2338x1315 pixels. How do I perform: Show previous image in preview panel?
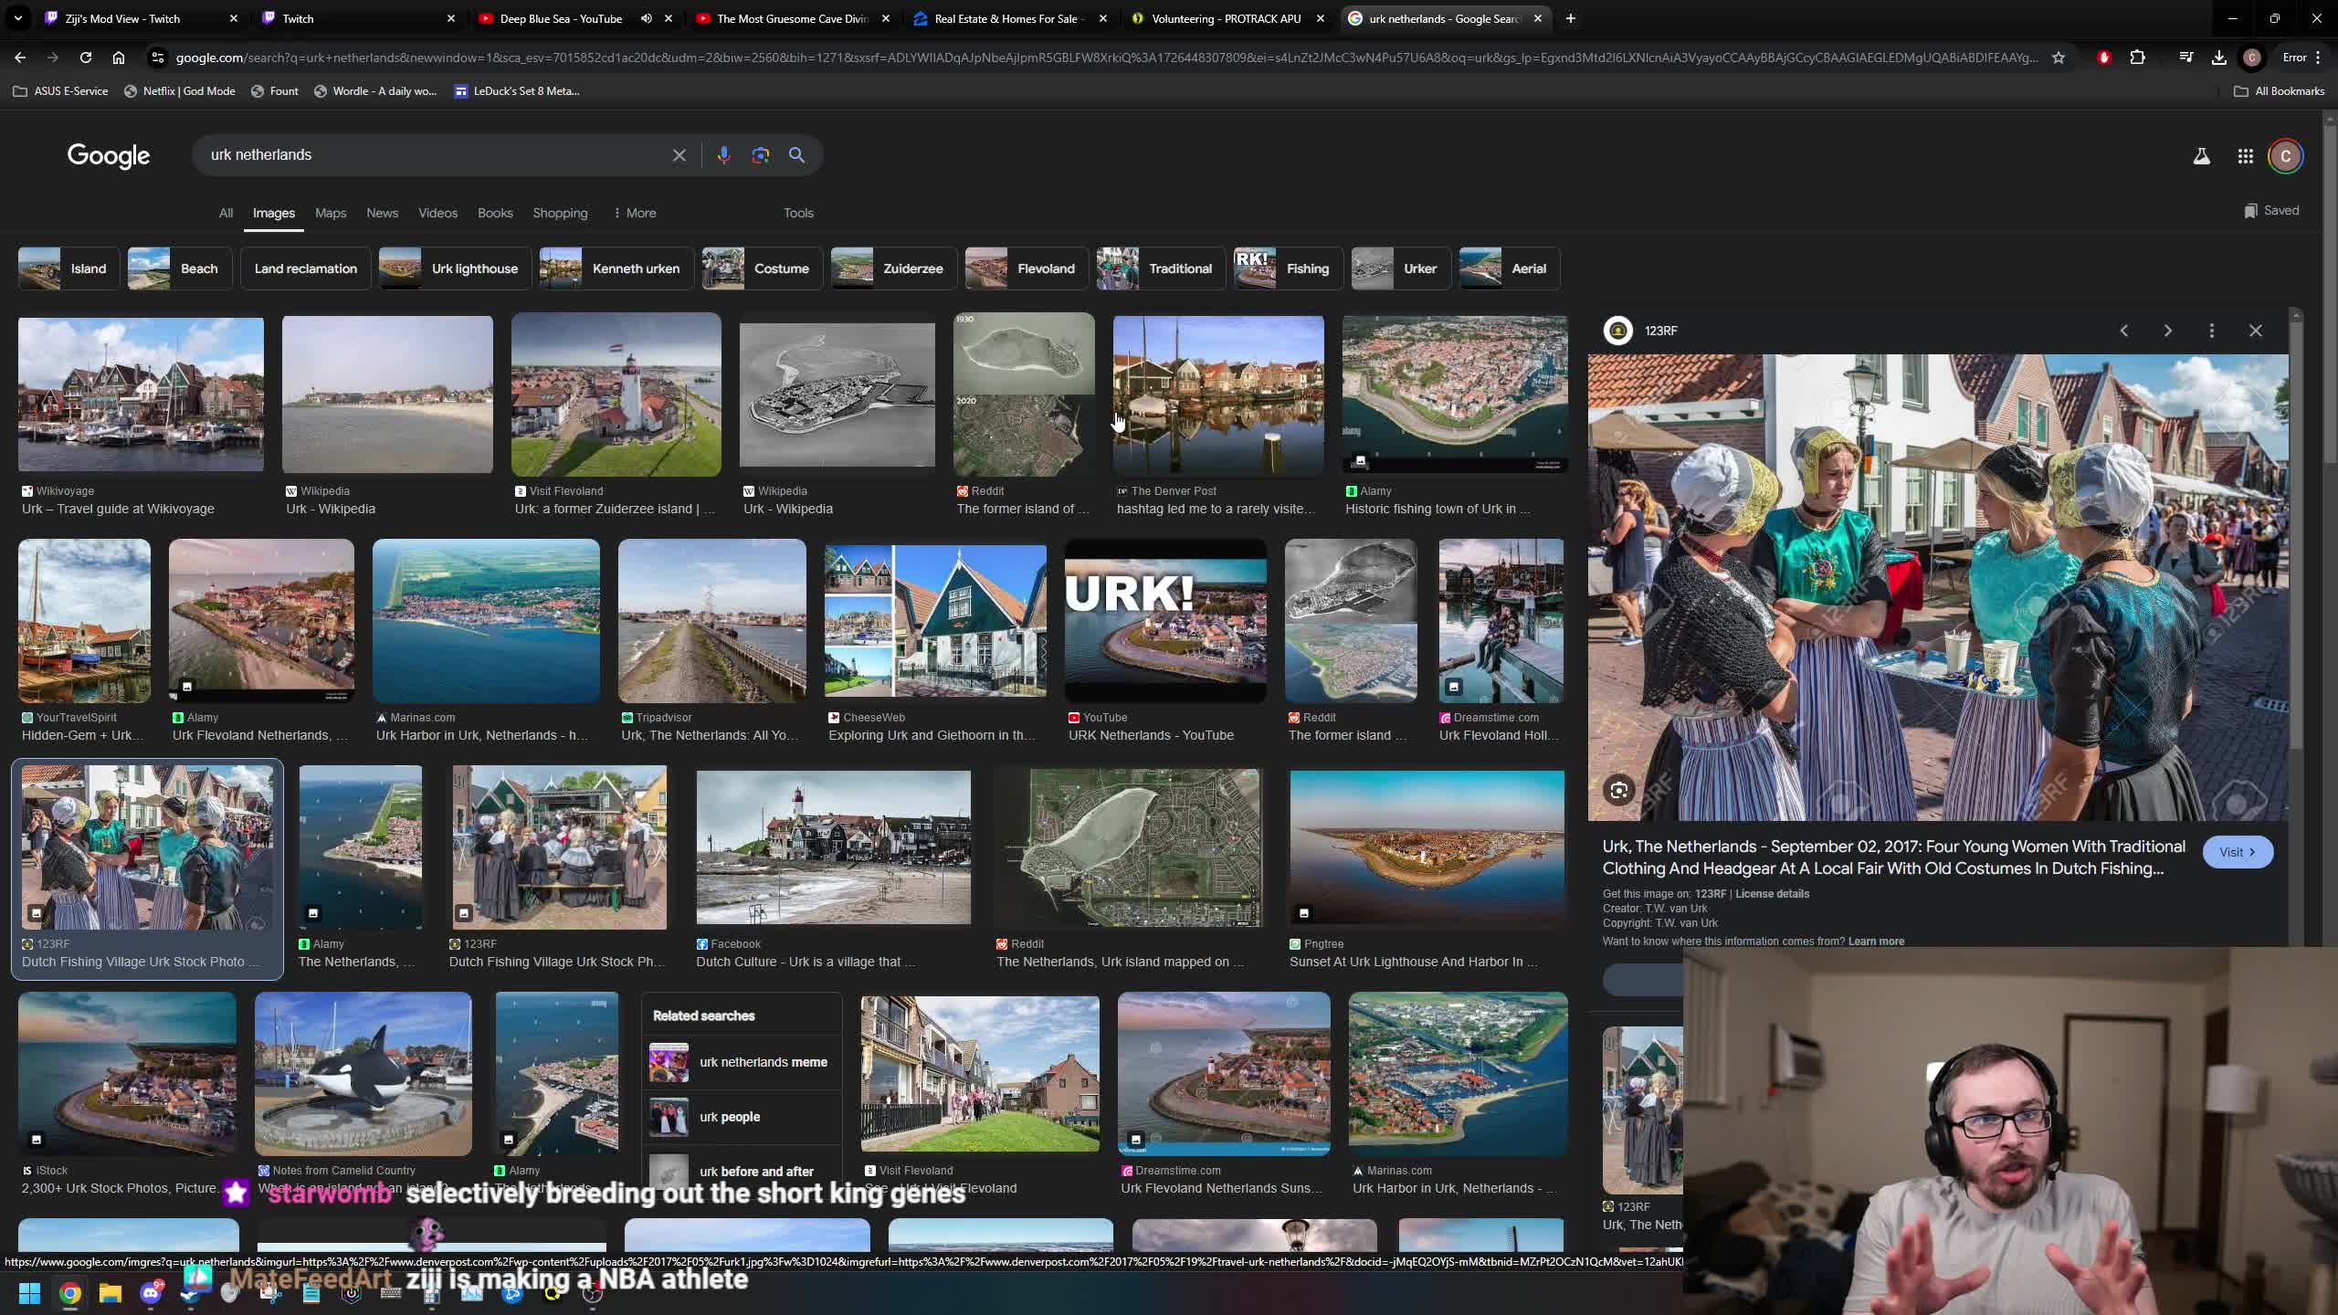(2124, 331)
